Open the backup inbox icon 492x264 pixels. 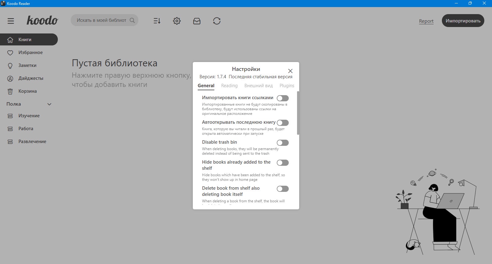click(x=197, y=21)
